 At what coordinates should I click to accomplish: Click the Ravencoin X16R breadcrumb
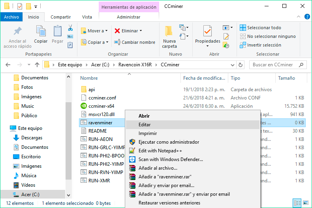pos(135,65)
